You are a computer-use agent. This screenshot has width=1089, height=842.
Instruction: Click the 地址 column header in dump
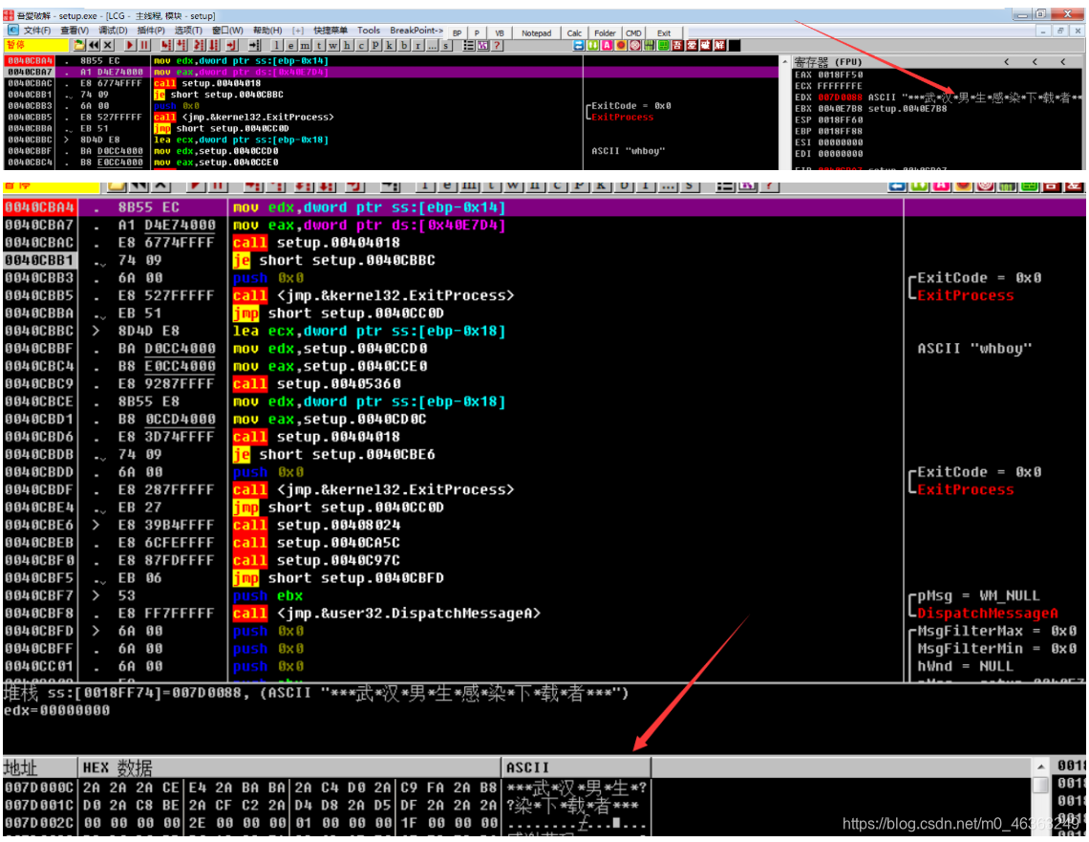(39, 767)
